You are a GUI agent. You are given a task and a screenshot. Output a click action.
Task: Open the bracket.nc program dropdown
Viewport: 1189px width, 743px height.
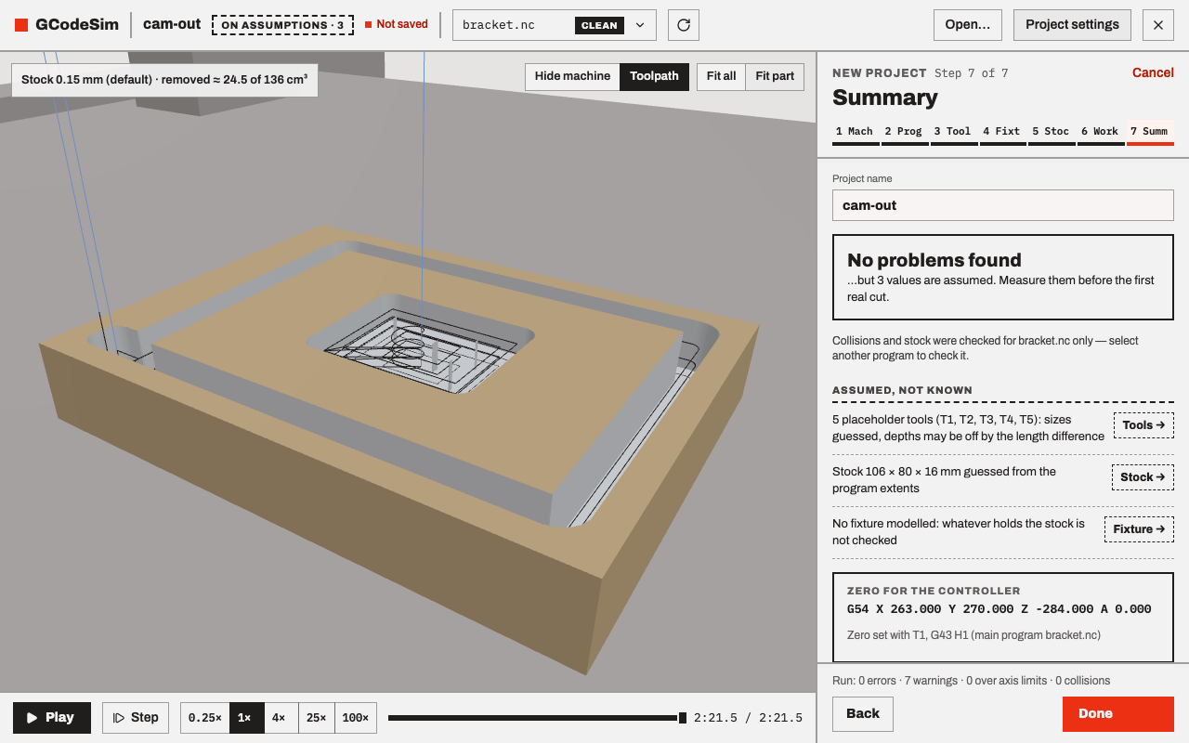pyautogui.click(x=555, y=25)
